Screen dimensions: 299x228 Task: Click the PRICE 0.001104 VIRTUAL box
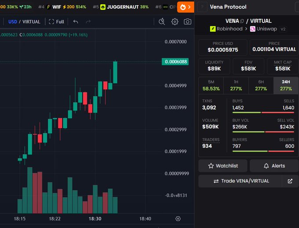point(274,47)
